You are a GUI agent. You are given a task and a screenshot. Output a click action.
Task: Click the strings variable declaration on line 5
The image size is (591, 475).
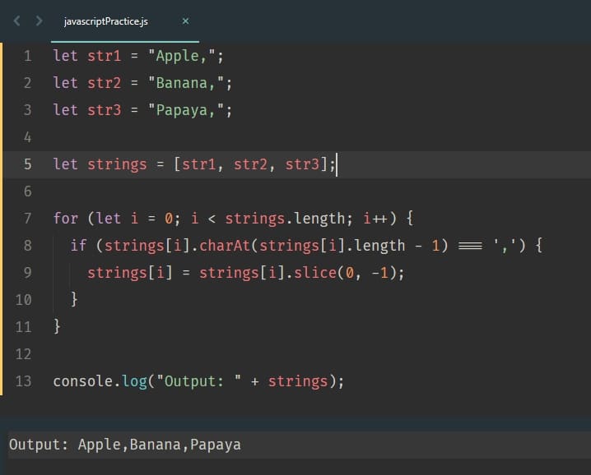(x=117, y=165)
